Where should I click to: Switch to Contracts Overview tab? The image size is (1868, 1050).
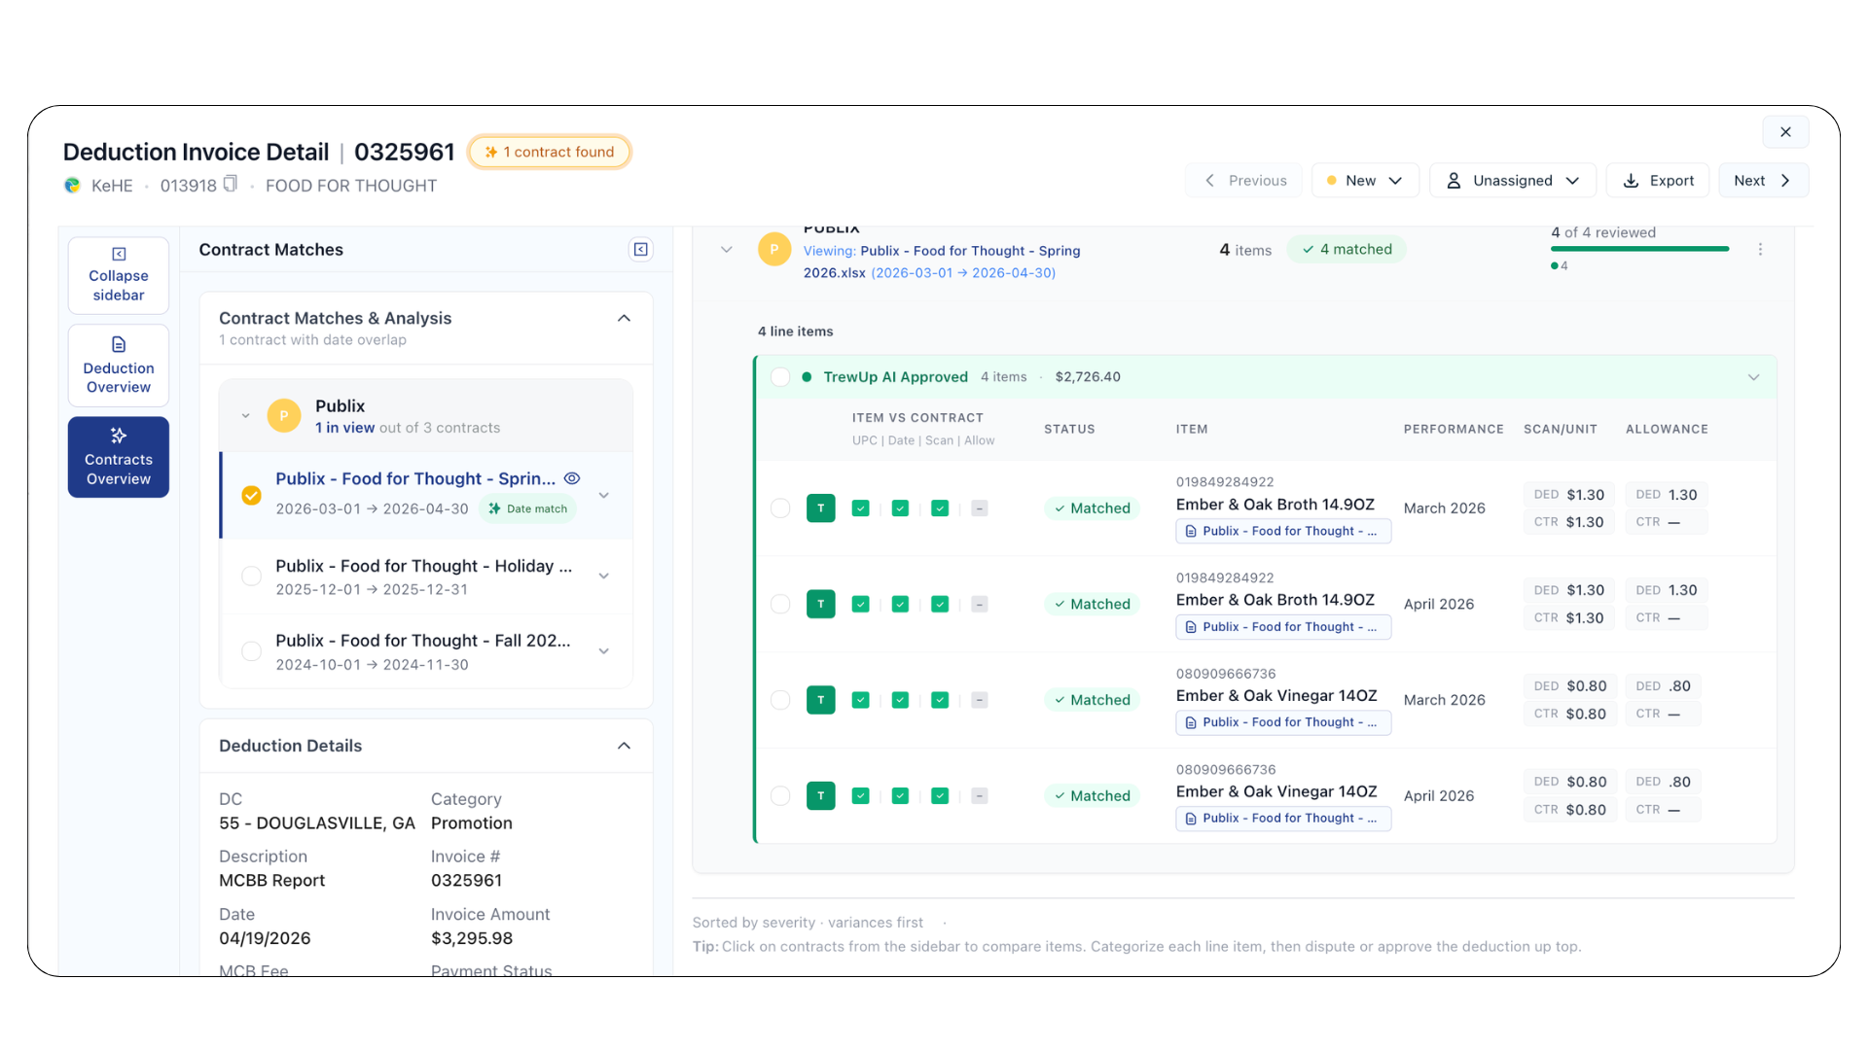[x=119, y=457]
